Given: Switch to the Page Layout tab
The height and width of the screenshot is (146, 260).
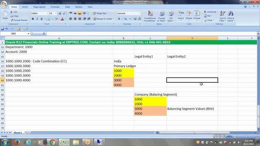Looking at the screenshot, I should [x=39, y=7].
